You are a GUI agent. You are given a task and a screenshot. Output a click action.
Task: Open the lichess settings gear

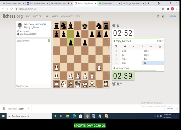click(163, 17)
